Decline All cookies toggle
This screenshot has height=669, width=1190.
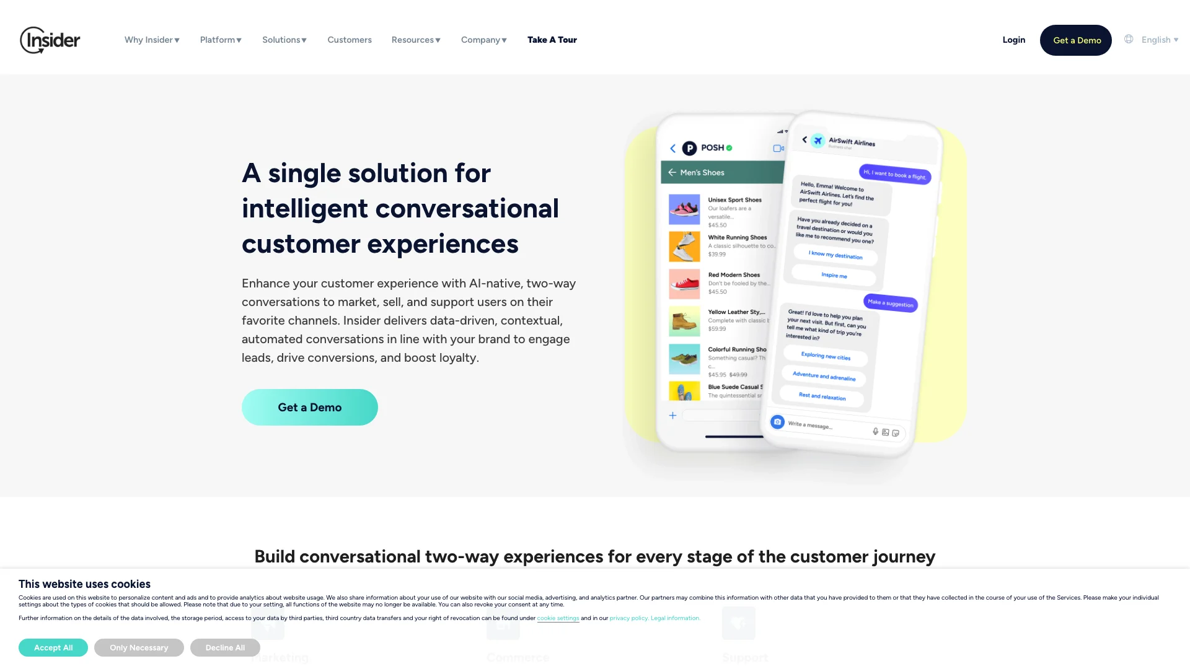(225, 647)
